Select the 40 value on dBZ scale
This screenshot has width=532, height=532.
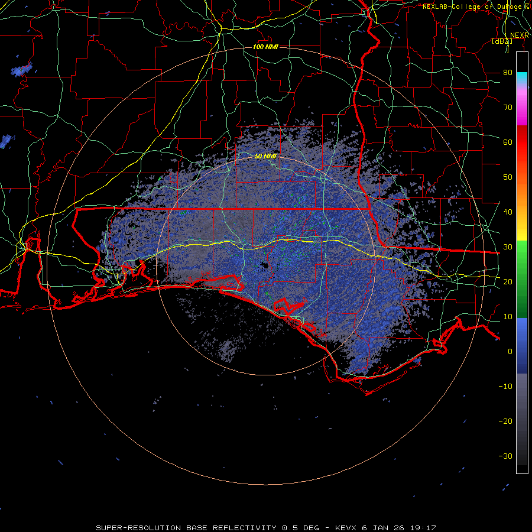click(508, 212)
